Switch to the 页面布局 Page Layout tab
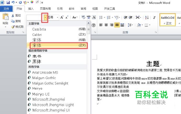The height and width of the screenshot is (114, 181). pos(45,9)
